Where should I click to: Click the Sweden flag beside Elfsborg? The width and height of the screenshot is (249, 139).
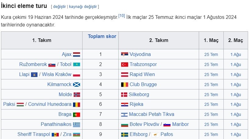coord(124,134)
